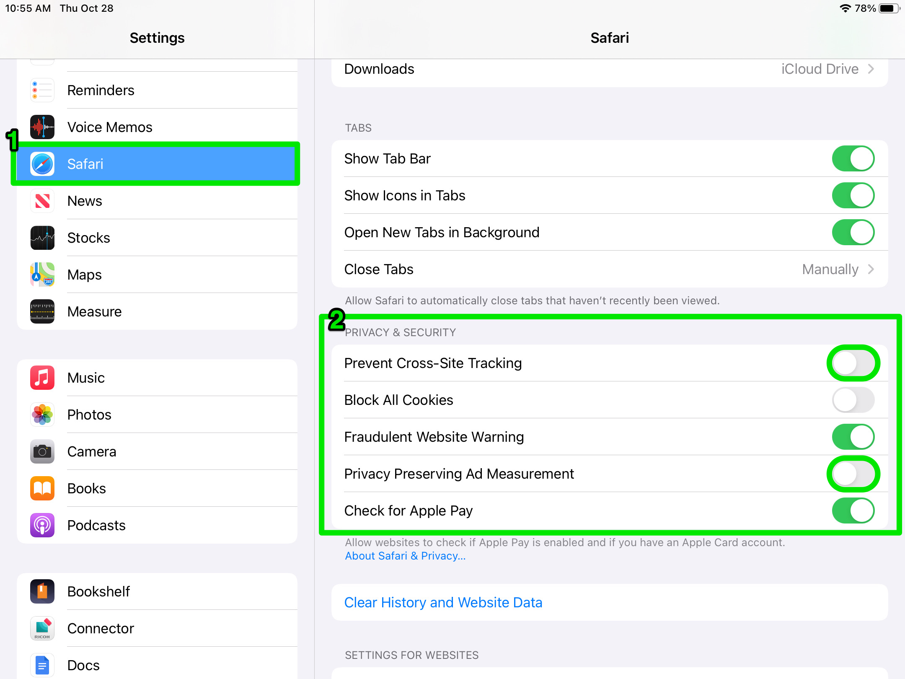Open Music settings in sidebar
This screenshot has width=905, height=679.
(x=157, y=378)
